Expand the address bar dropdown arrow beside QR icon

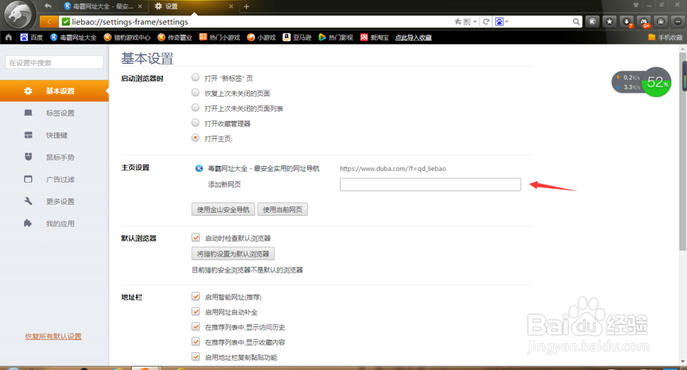(475, 21)
